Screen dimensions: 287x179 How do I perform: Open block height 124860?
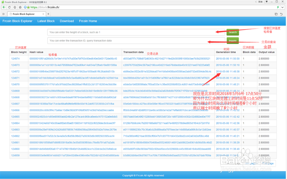coord(15,149)
